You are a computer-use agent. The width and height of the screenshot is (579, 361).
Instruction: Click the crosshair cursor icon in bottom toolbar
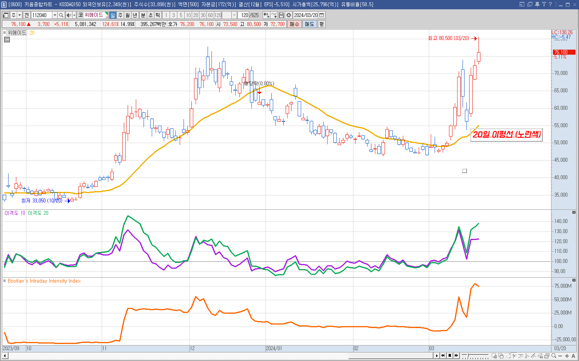coord(514,356)
